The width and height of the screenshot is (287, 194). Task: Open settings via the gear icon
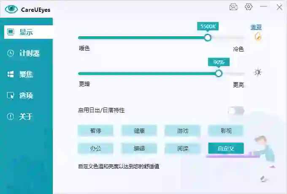tap(249, 7)
